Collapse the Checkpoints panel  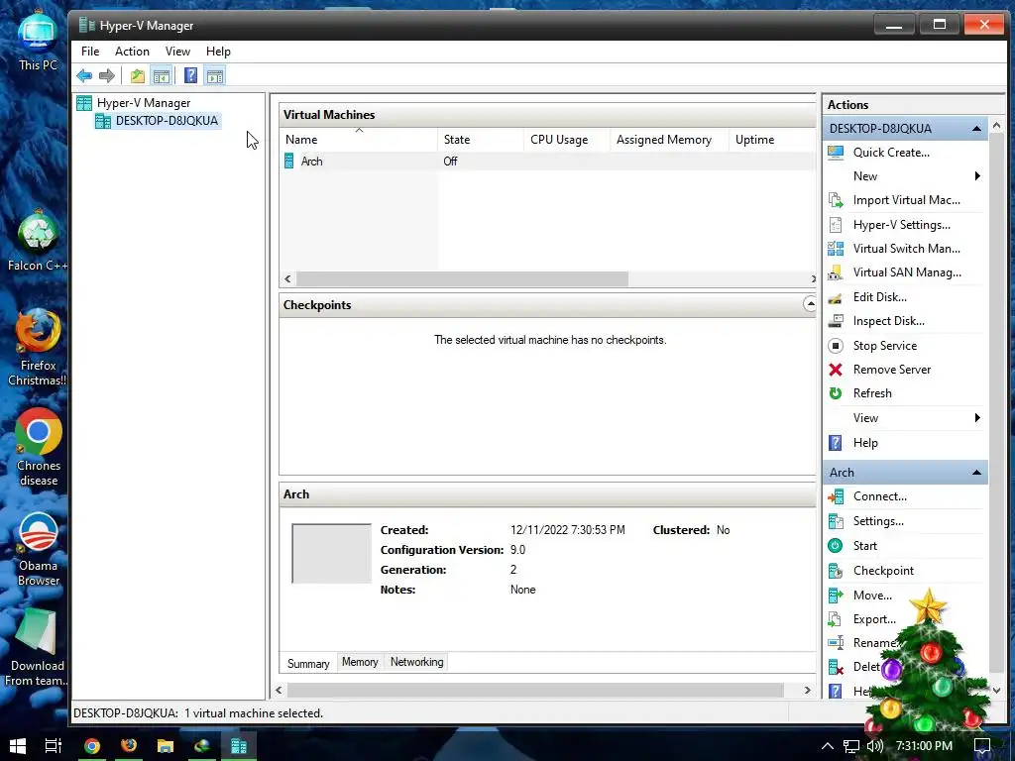[809, 304]
